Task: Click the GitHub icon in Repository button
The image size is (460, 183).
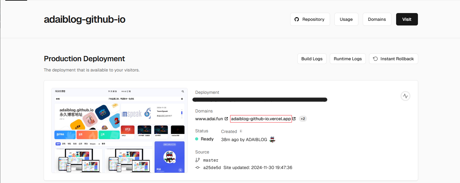Action: pos(297,19)
